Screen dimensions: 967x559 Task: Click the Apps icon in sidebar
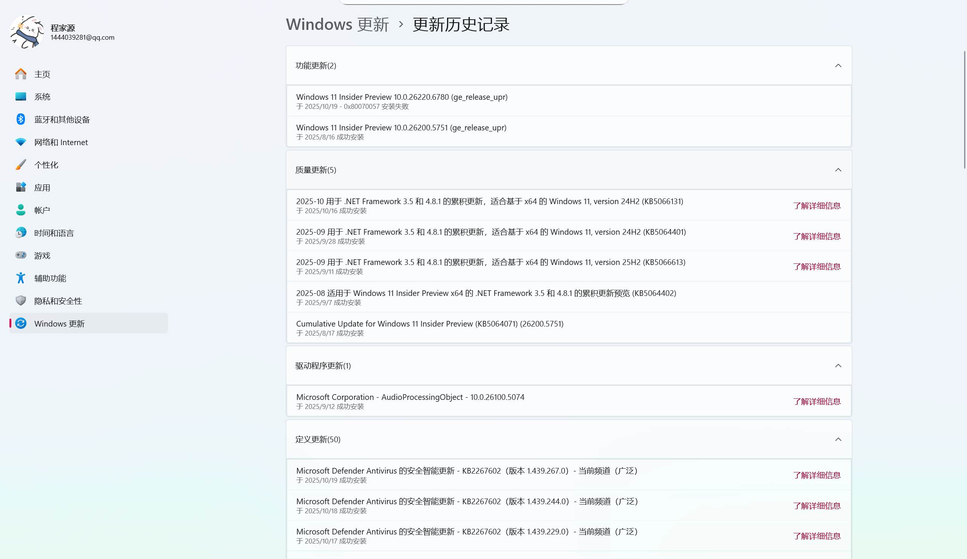[21, 187]
